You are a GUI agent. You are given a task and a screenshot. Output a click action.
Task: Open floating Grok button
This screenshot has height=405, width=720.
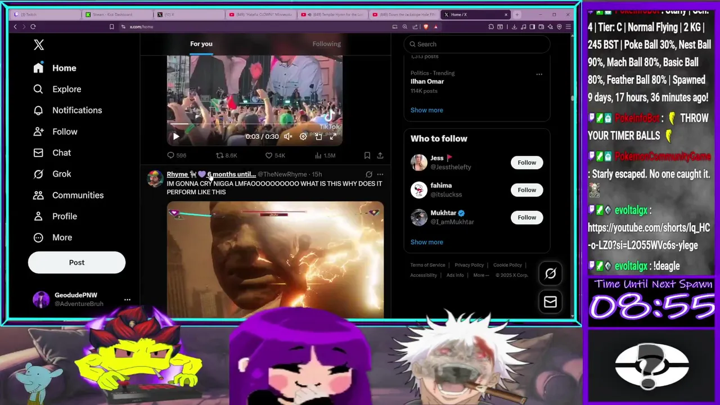pos(550,273)
